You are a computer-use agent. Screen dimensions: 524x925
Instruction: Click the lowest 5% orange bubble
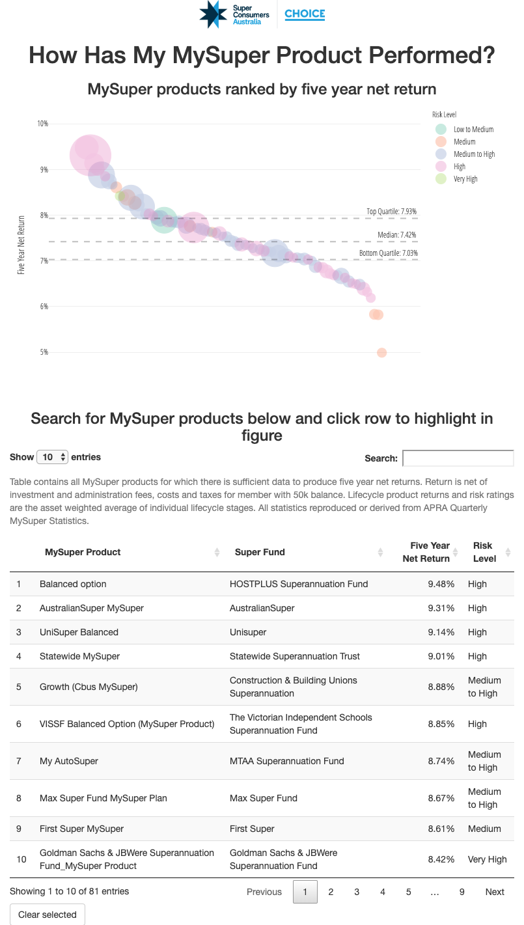point(382,353)
